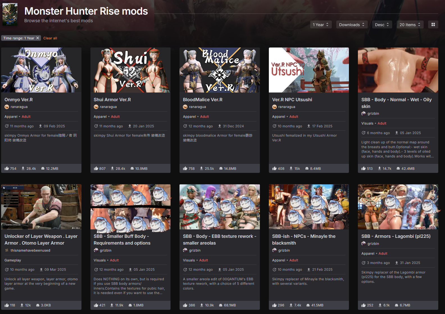Open the Ver.R NPC Utsushi mod title

point(292,100)
